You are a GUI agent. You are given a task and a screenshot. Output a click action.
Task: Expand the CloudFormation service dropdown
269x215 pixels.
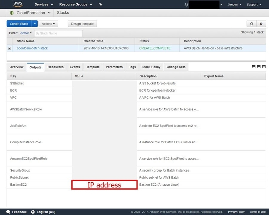49,13
